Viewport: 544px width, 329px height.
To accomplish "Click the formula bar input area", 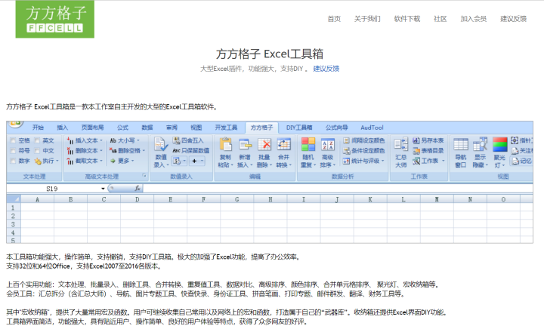I will 338,189.
